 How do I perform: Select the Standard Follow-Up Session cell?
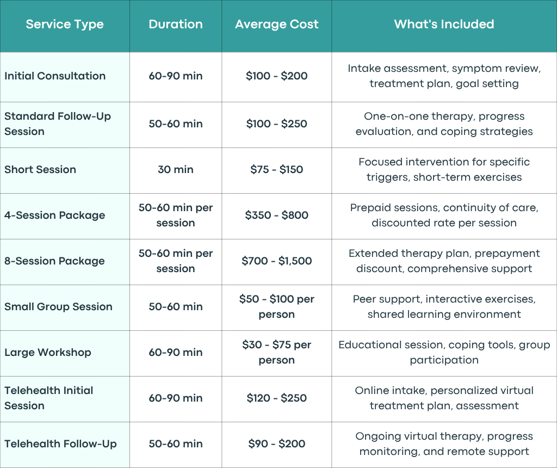65,124
